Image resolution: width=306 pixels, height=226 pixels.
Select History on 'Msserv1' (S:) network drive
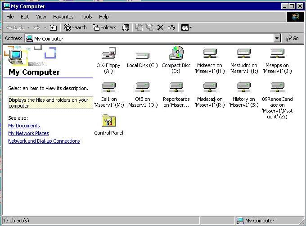[x=243, y=87]
